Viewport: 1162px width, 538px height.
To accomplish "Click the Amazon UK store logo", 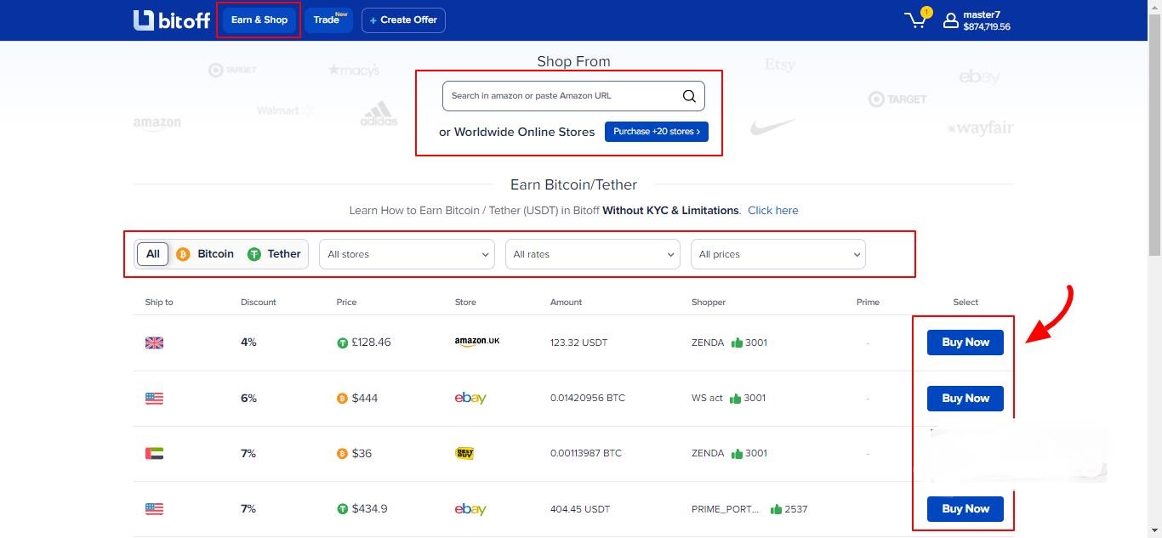I will [476, 342].
